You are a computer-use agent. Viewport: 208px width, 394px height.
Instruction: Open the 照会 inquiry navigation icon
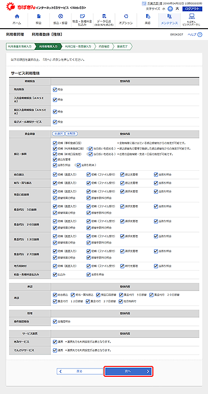click(x=38, y=17)
